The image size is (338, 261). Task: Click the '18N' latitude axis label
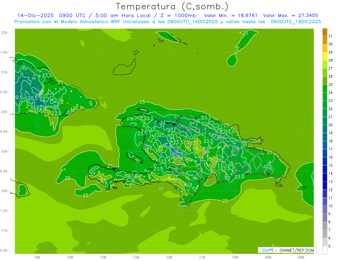pyautogui.click(x=5, y=191)
